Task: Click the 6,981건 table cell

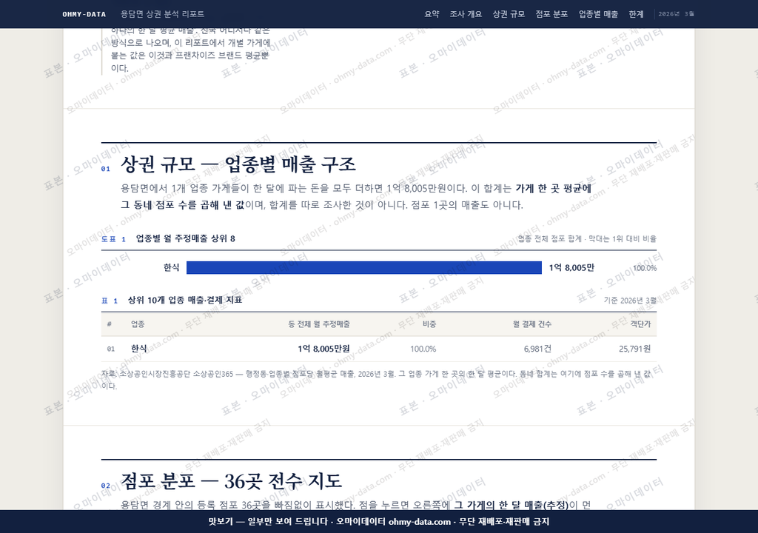Action: click(x=537, y=349)
